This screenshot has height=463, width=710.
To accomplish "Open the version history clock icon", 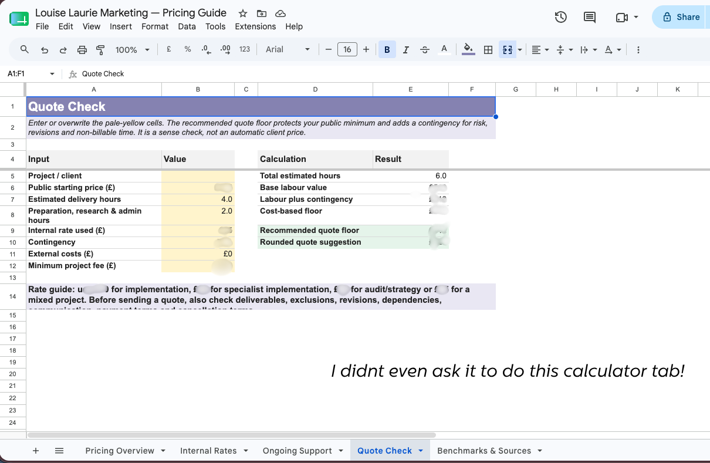I will pyautogui.click(x=561, y=17).
